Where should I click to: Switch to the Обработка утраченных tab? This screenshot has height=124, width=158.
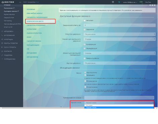click(36, 25)
